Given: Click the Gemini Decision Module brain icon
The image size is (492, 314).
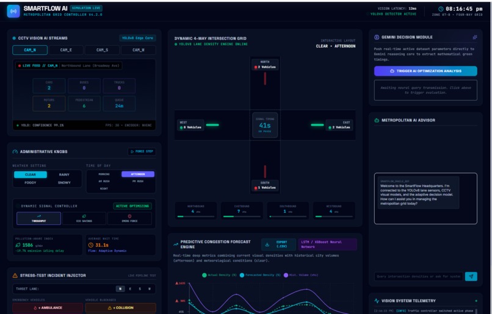Looking at the screenshot, I should [377, 37].
